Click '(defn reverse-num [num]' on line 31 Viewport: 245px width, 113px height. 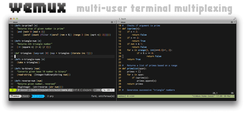[28, 81]
